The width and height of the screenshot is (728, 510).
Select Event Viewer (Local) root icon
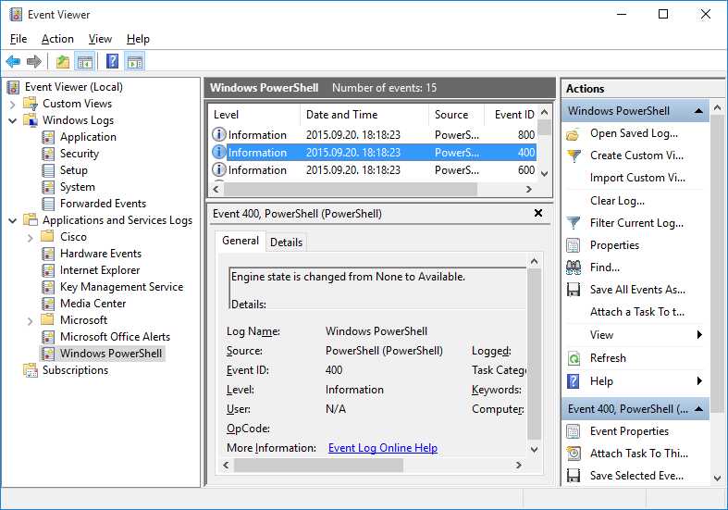tap(14, 87)
